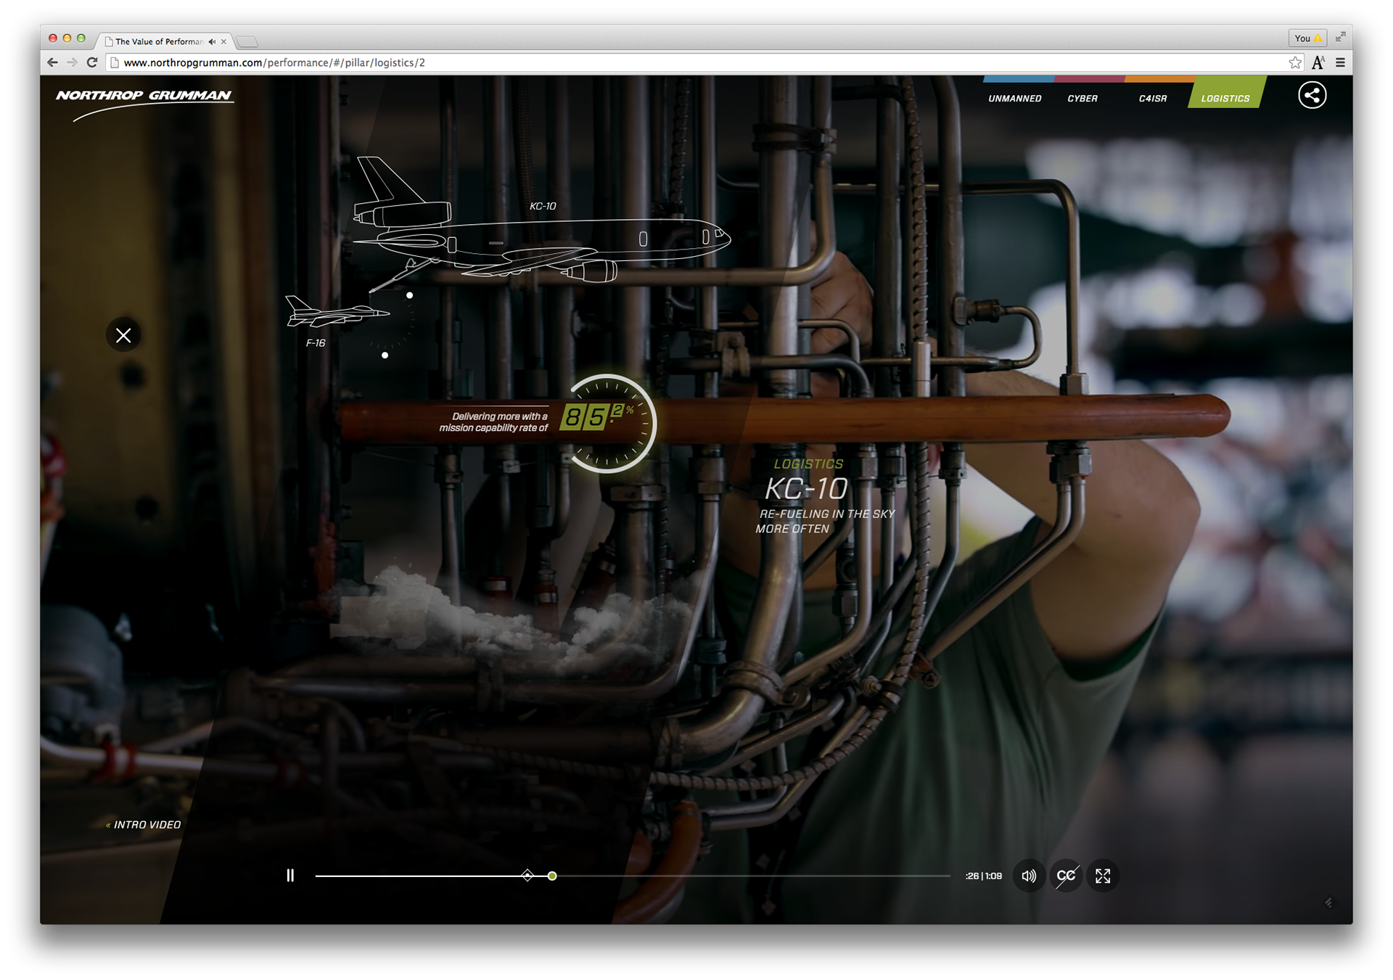1393x980 pixels.
Task: Select the Logistics tab
Action: click(x=1225, y=98)
